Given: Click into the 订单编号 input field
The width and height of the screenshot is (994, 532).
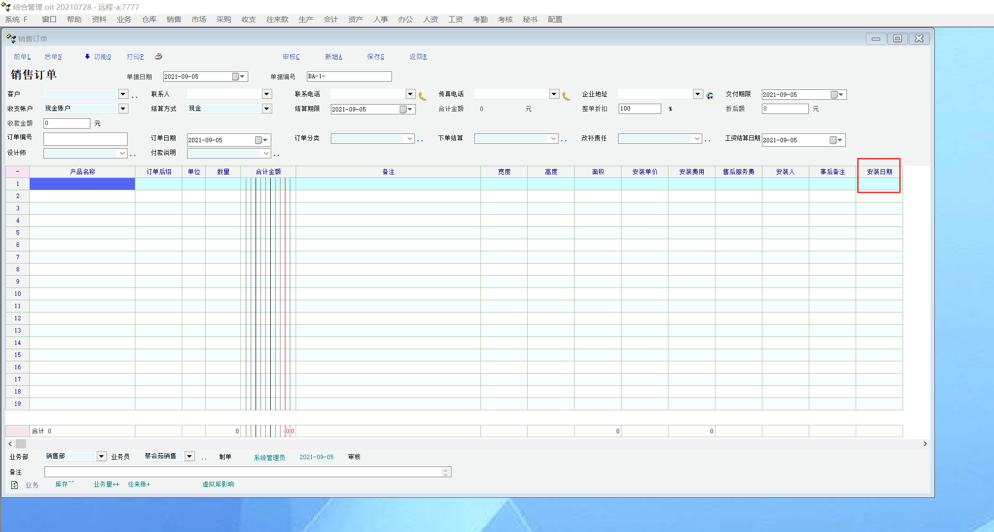Looking at the screenshot, I should pyautogui.click(x=85, y=139).
